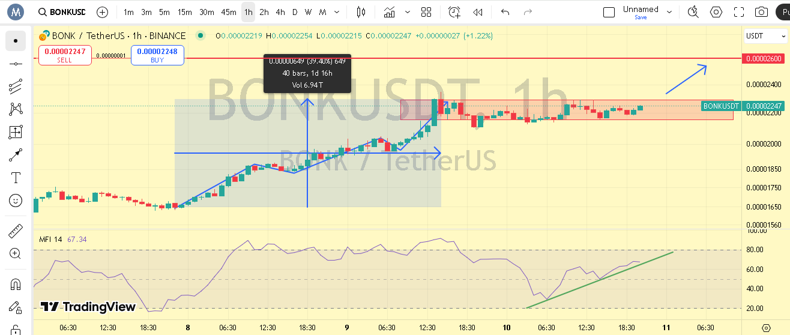790x335 pixels.
Task: Open the Indicators dialog
Action: (x=390, y=12)
